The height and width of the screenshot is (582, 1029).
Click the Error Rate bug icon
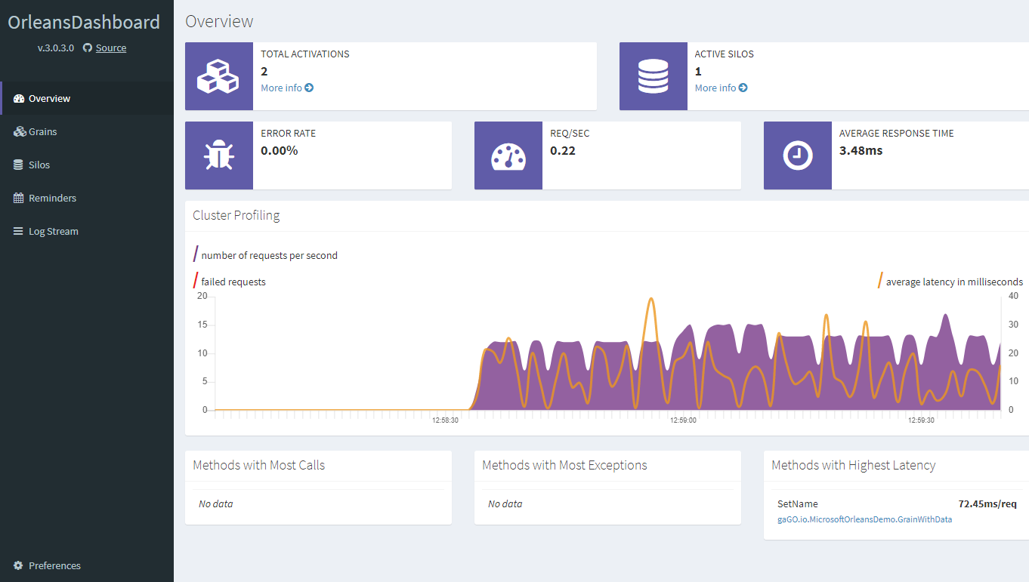coord(218,156)
